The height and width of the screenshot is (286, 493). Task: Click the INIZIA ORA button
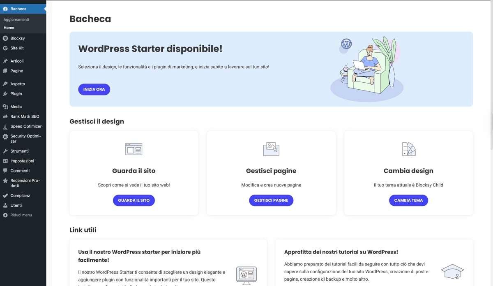94,89
